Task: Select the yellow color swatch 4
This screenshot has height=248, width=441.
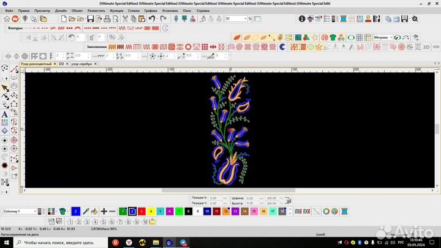Action: point(151,211)
